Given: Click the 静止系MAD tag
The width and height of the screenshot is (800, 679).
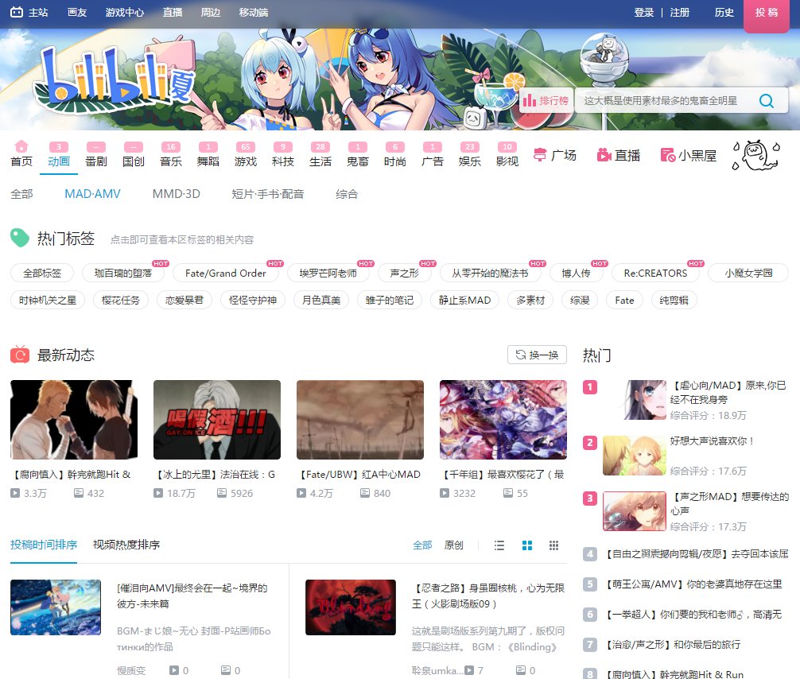Looking at the screenshot, I should point(464,300).
